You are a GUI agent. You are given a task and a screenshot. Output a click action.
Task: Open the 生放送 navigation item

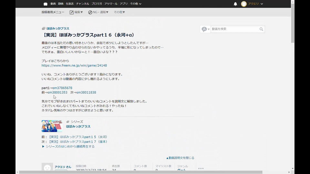coord(69,4)
